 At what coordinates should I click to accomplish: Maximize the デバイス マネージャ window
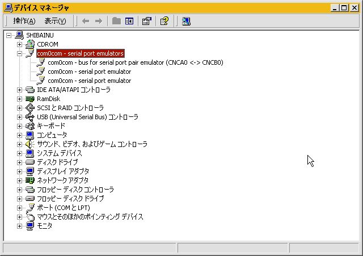pyautogui.click(x=344, y=8)
